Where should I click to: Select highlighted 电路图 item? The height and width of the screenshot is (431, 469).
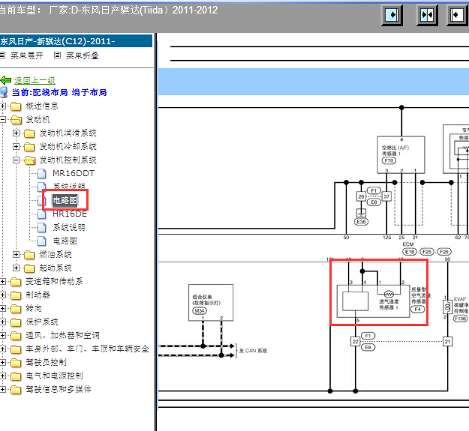(65, 200)
